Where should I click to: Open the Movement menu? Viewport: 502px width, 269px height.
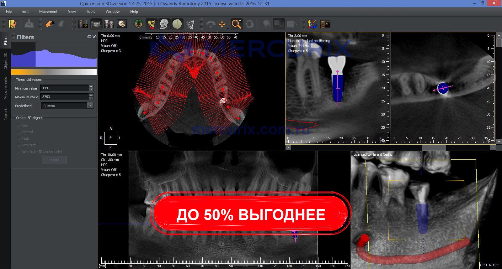coord(48,12)
